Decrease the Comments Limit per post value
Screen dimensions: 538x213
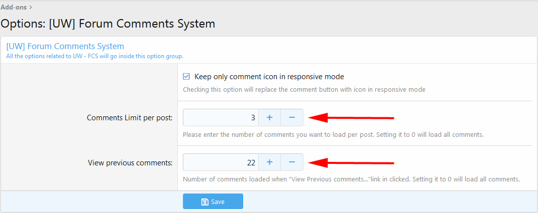(292, 118)
